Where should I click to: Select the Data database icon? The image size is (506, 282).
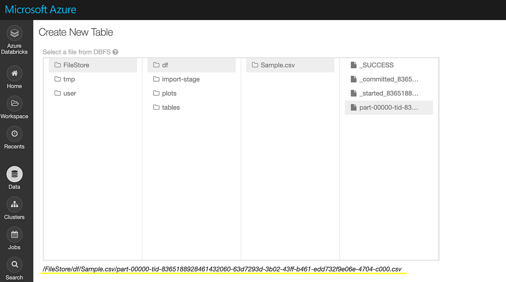(14, 174)
